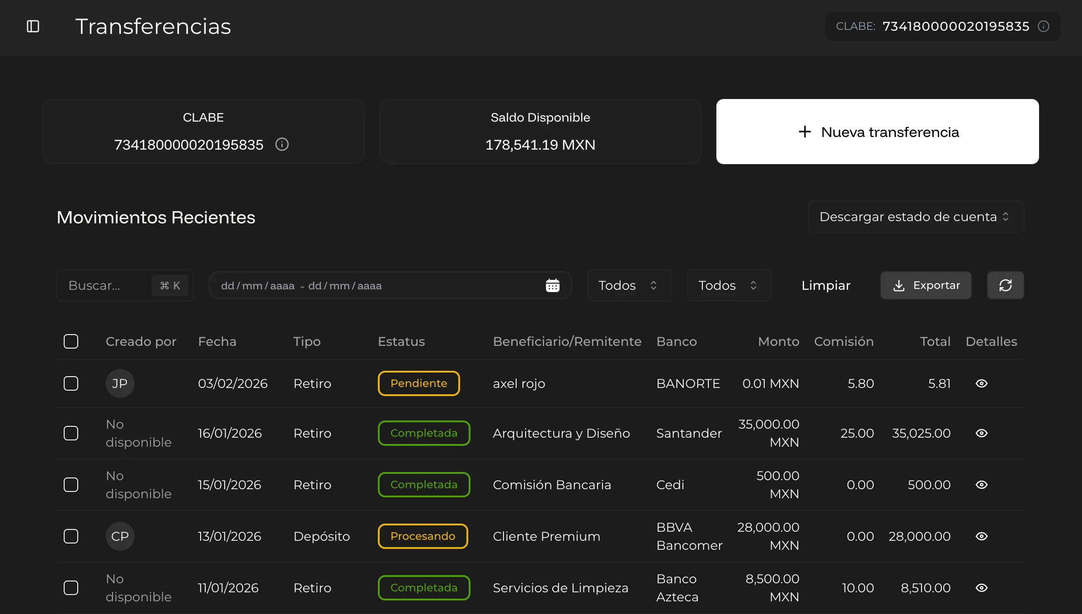Check the select-all checkbox in the table header

point(71,341)
